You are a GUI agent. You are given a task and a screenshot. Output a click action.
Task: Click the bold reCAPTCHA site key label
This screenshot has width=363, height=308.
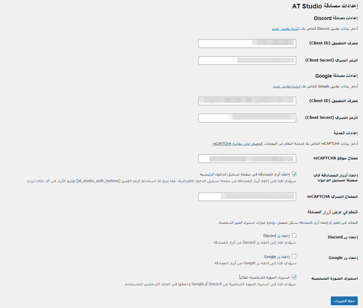(335, 158)
